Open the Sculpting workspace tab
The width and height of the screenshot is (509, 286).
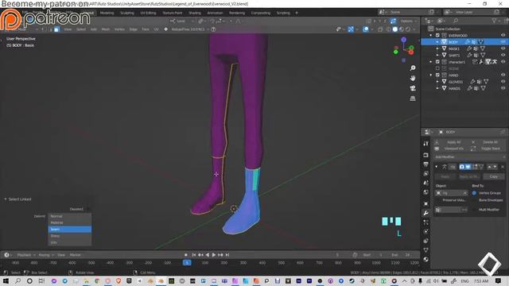(x=127, y=13)
